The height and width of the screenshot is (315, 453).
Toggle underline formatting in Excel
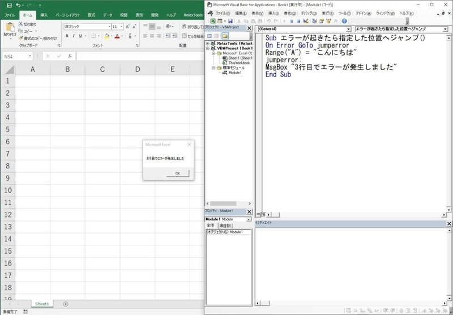pyautogui.click(x=80, y=36)
